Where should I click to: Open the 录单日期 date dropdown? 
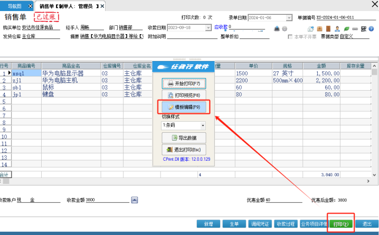pos(289,18)
